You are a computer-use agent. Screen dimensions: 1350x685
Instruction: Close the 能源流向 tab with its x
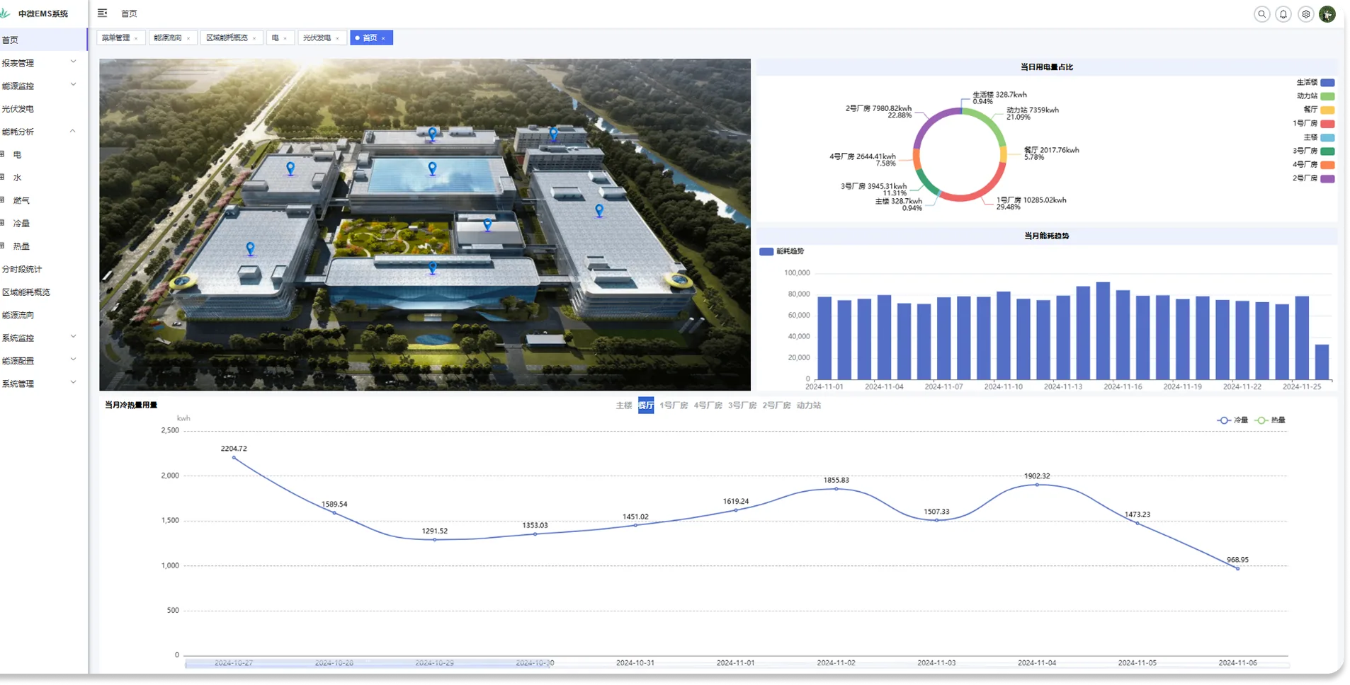(188, 38)
